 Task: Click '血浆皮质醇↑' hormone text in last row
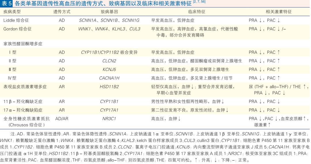[293, 119]
